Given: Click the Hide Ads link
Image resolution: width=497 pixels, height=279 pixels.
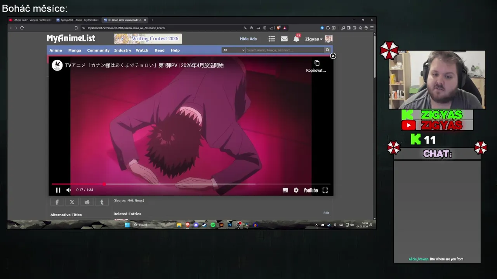Looking at the screenshot, I should coord(248,39).
